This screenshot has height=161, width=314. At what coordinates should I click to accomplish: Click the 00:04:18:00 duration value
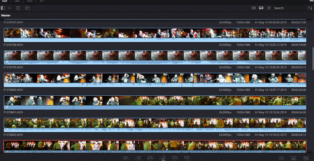tap(299, 45)
